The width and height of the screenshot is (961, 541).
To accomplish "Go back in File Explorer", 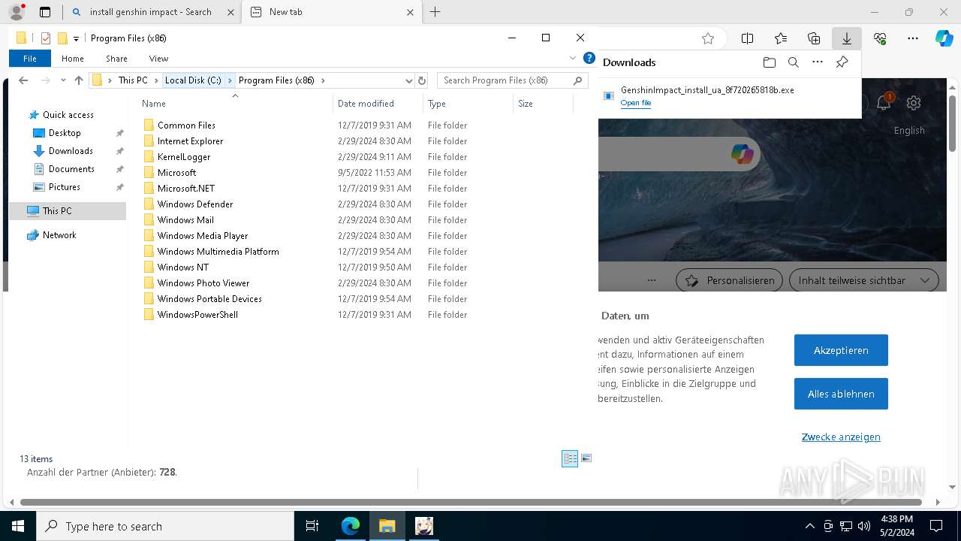I will (x=23, y=80).
